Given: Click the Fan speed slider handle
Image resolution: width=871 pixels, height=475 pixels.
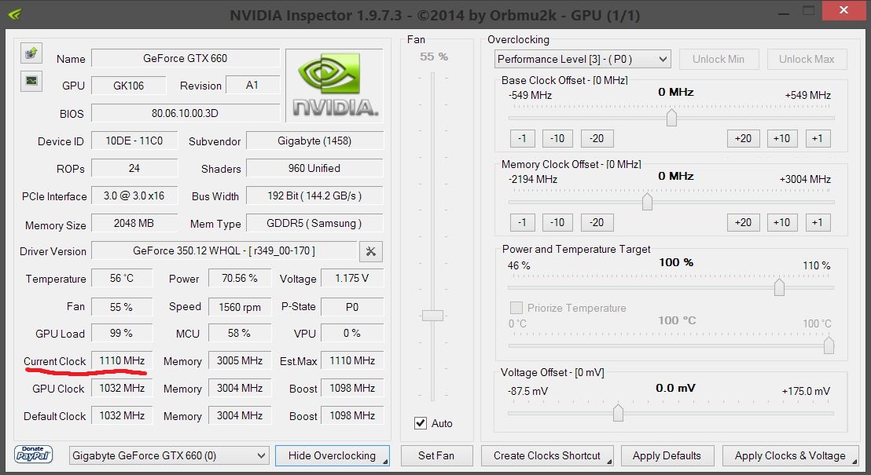Looking at the screenshot, I should pyautogui.click(x=432, y=316).
